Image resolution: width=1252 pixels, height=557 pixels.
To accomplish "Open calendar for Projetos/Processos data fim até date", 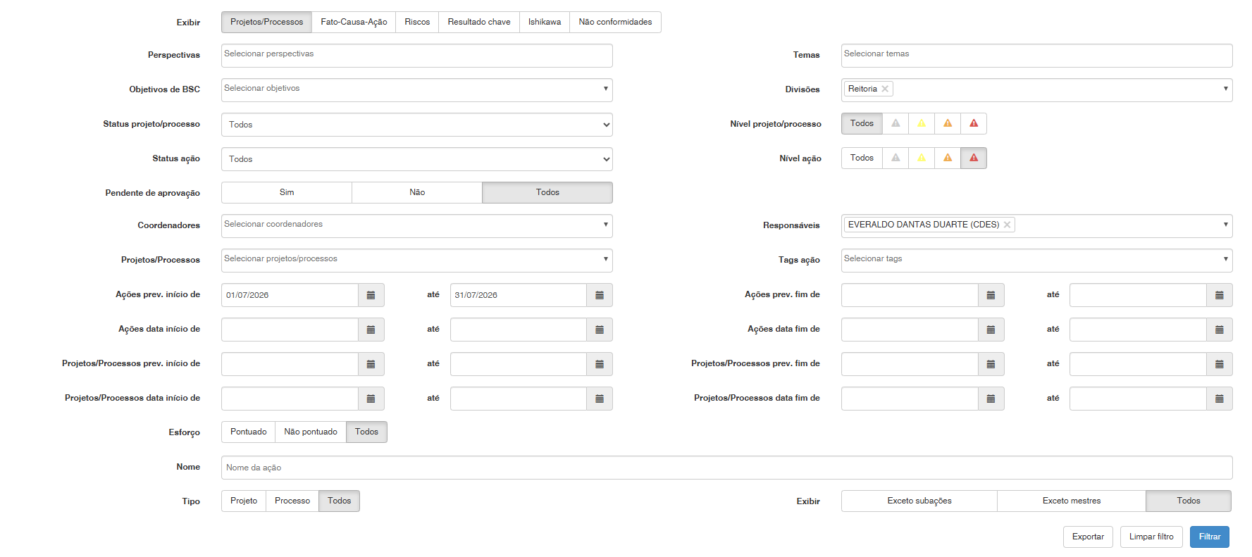I will (1220, 399).
